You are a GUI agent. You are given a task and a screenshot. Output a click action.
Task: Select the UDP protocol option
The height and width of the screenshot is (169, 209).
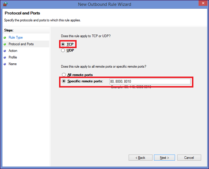(63, 50)
